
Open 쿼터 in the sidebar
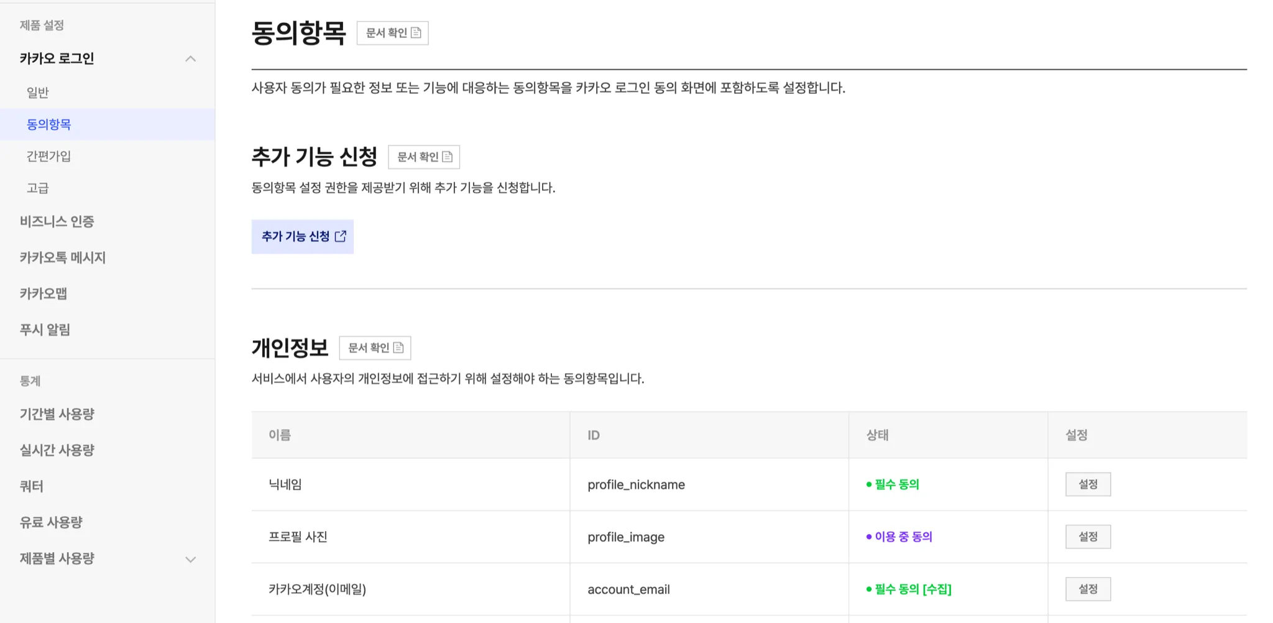click(31, 486)
